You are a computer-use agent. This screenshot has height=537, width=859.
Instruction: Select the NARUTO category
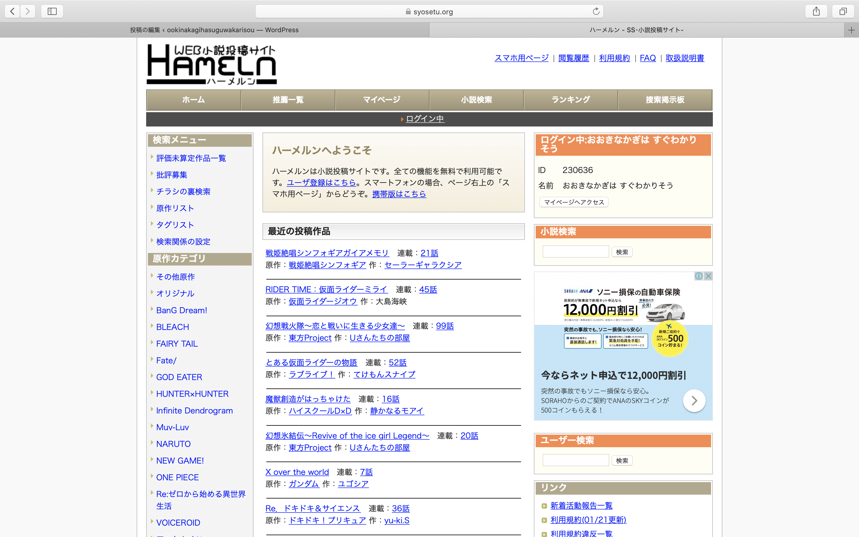point(173,444)
